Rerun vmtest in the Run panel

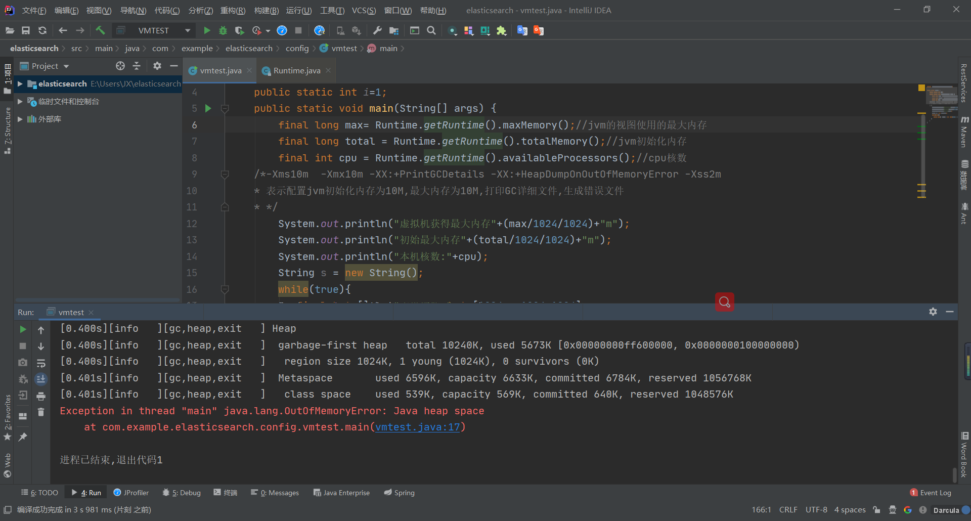tap(23, 329)
